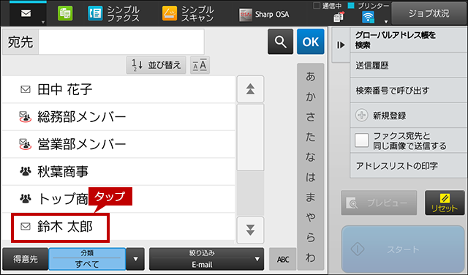Filter index by な
The width and height of the screenshot is (468, 275).
coord(310,157)
